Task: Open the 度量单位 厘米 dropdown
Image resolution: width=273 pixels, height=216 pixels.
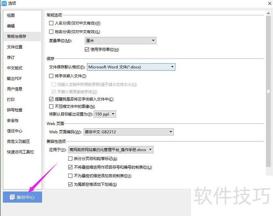Action: [120, 40]
